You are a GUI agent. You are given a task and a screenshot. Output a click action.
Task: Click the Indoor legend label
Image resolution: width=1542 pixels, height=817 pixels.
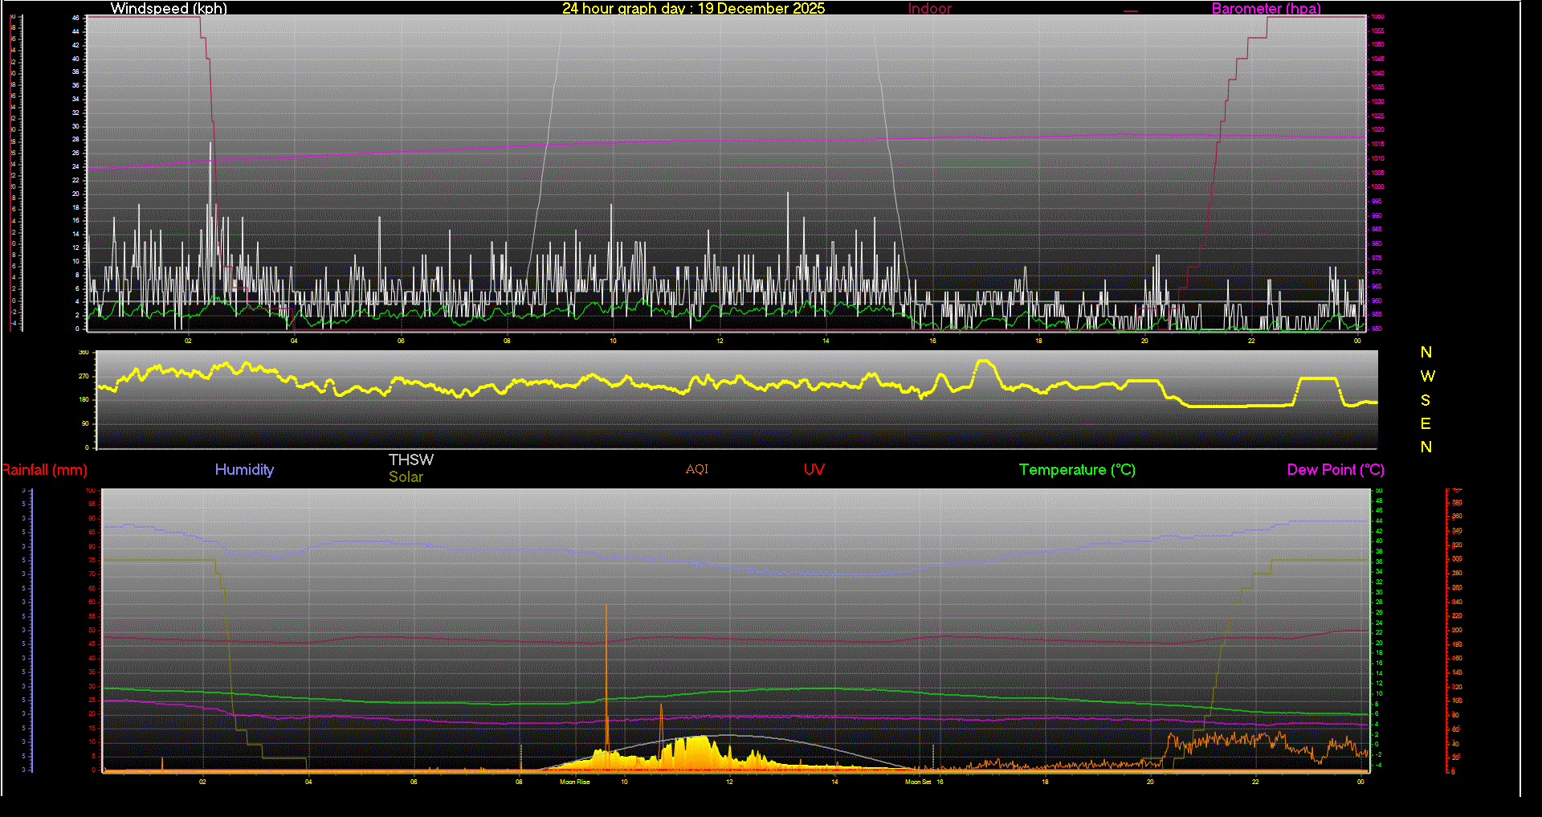click(929, 9)
